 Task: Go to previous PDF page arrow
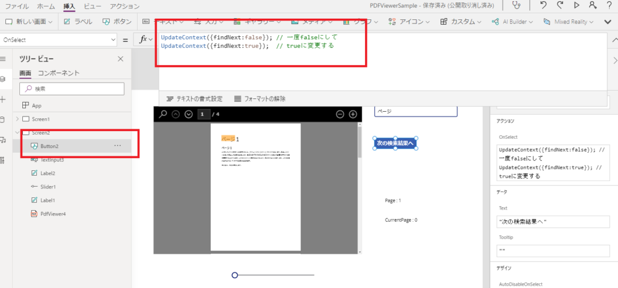click(x=176, y=114)
